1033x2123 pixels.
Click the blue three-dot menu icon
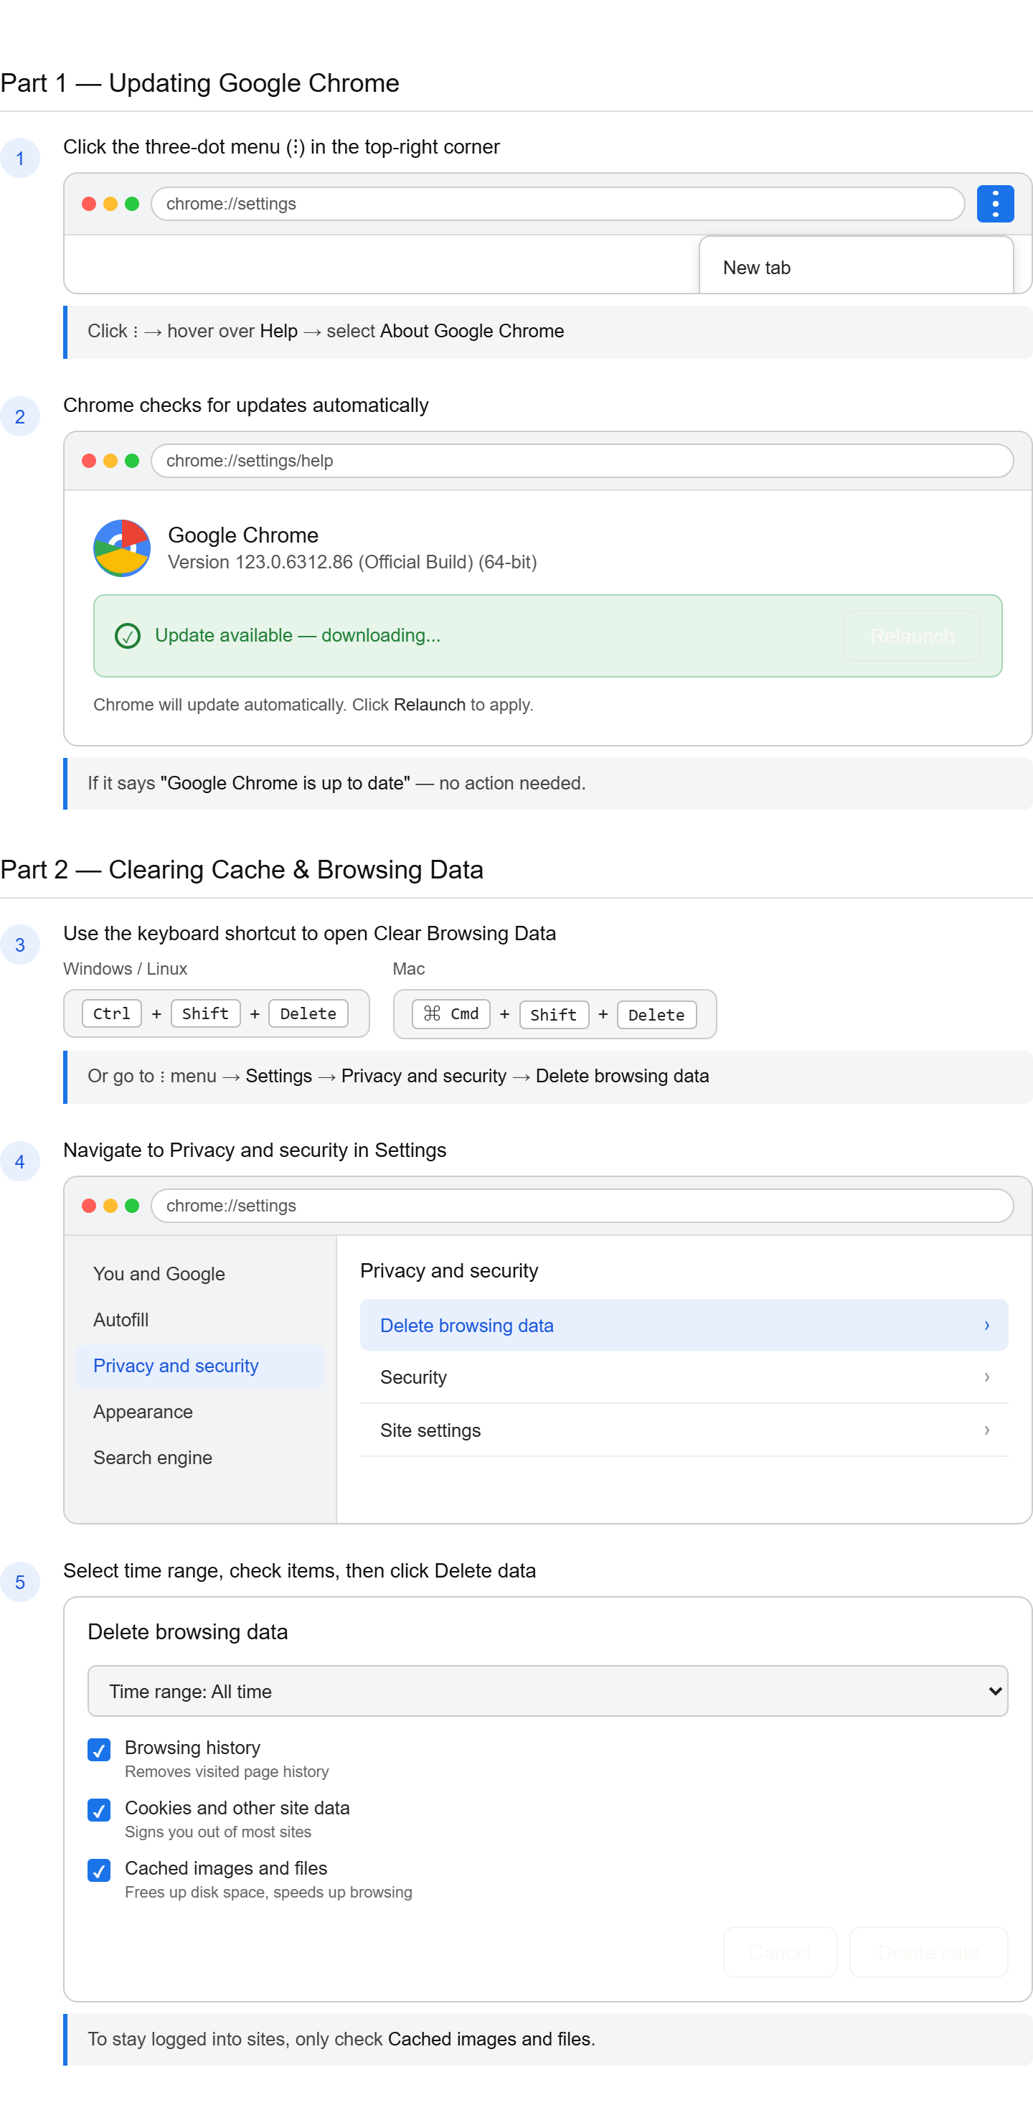994,204
